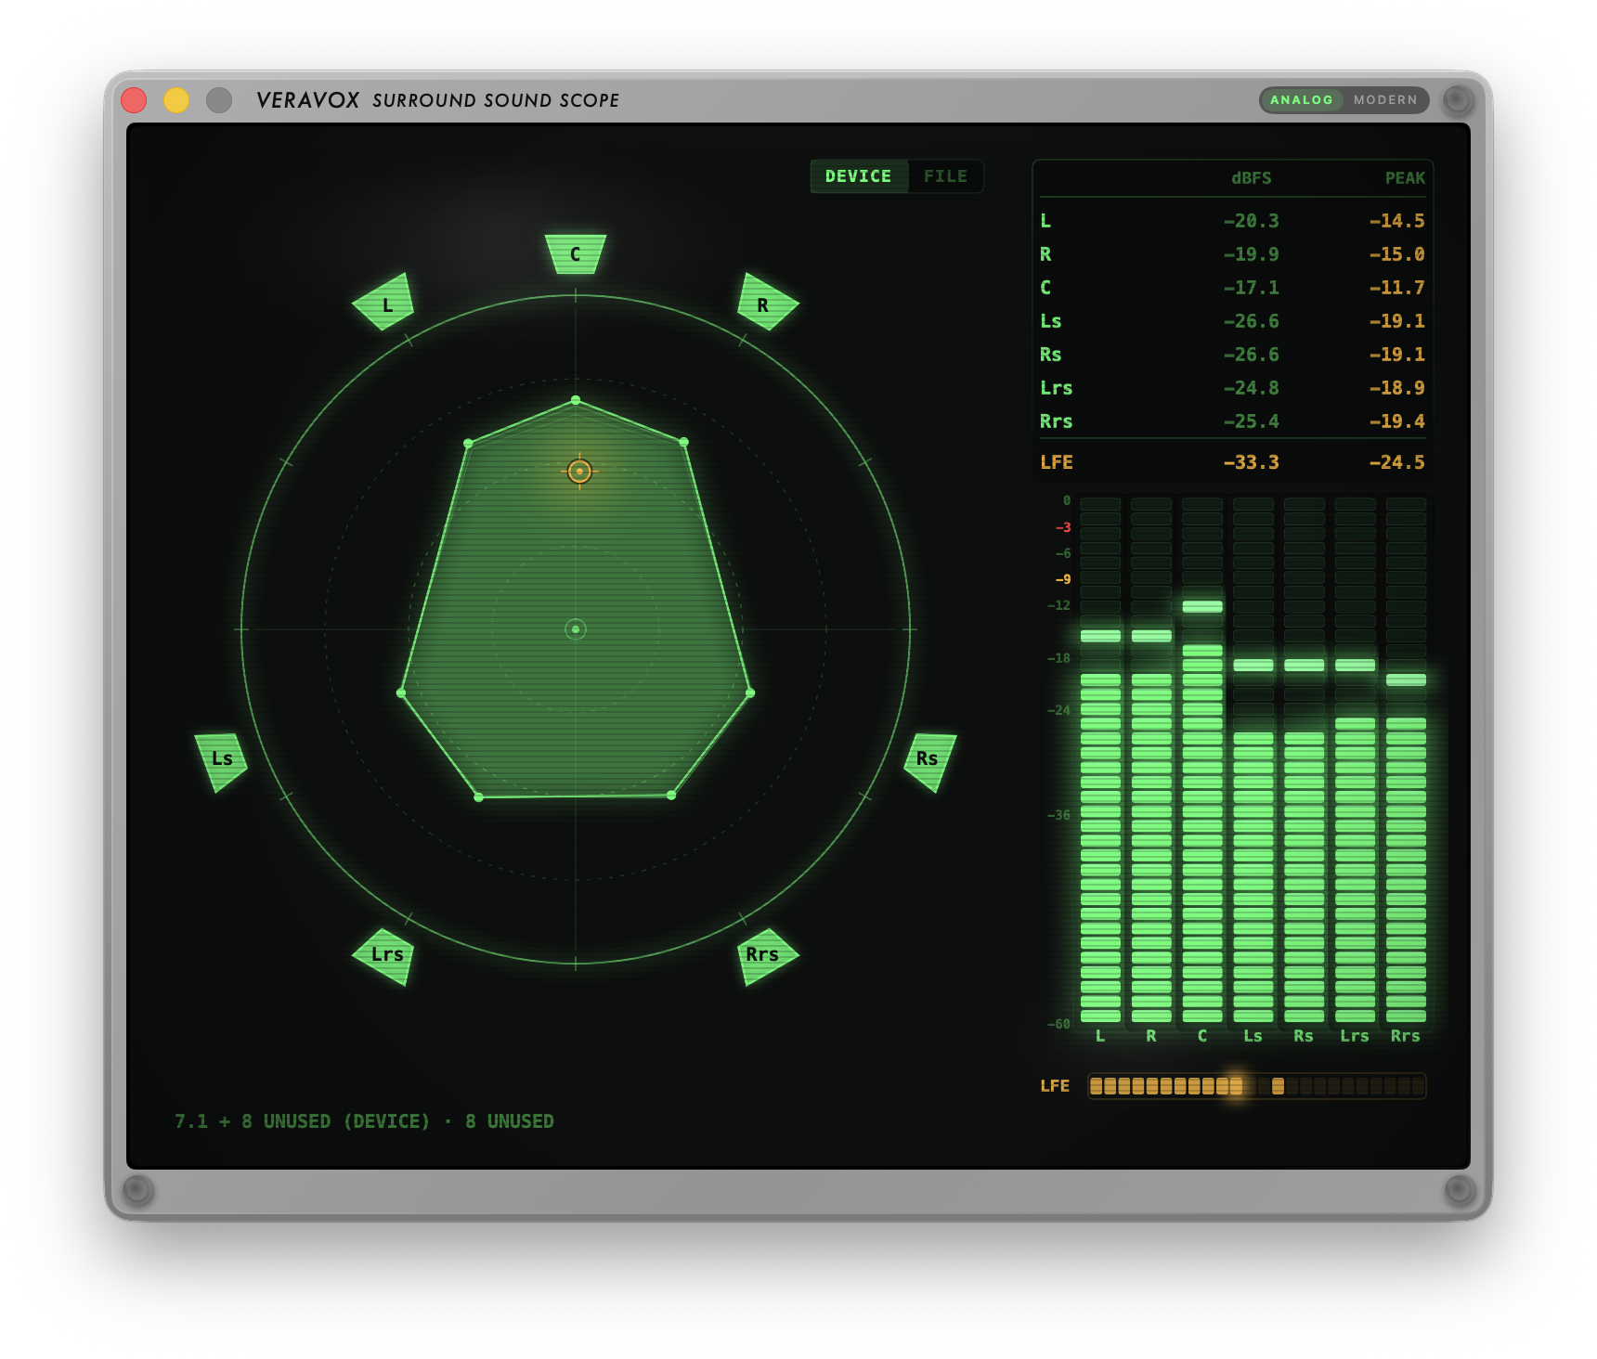Click the R row dBFS value -19.9
The width and height of the screenshot is (1597, 1359).
point(1252,254)
